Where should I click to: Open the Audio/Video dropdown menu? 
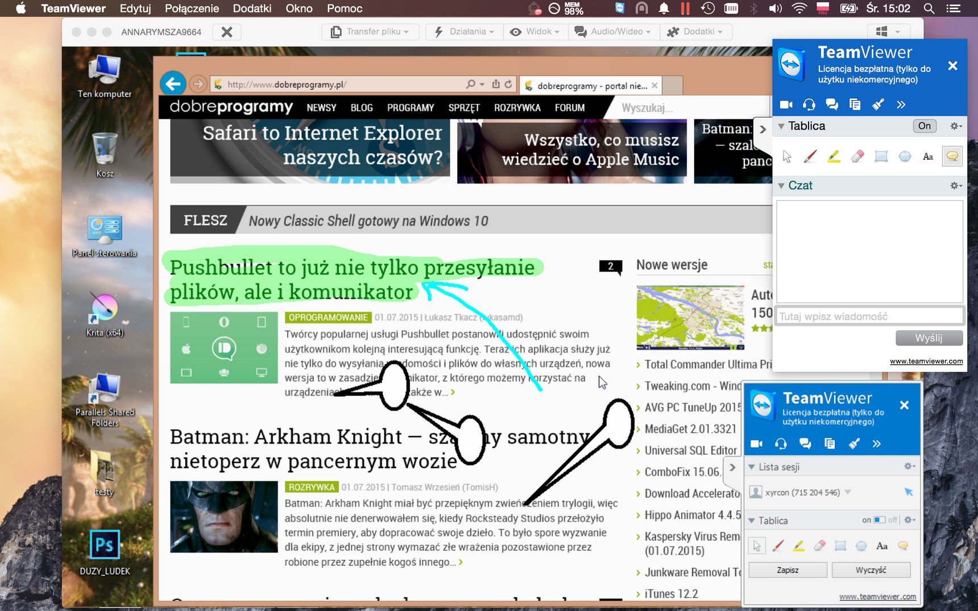(x=613, y=32)
